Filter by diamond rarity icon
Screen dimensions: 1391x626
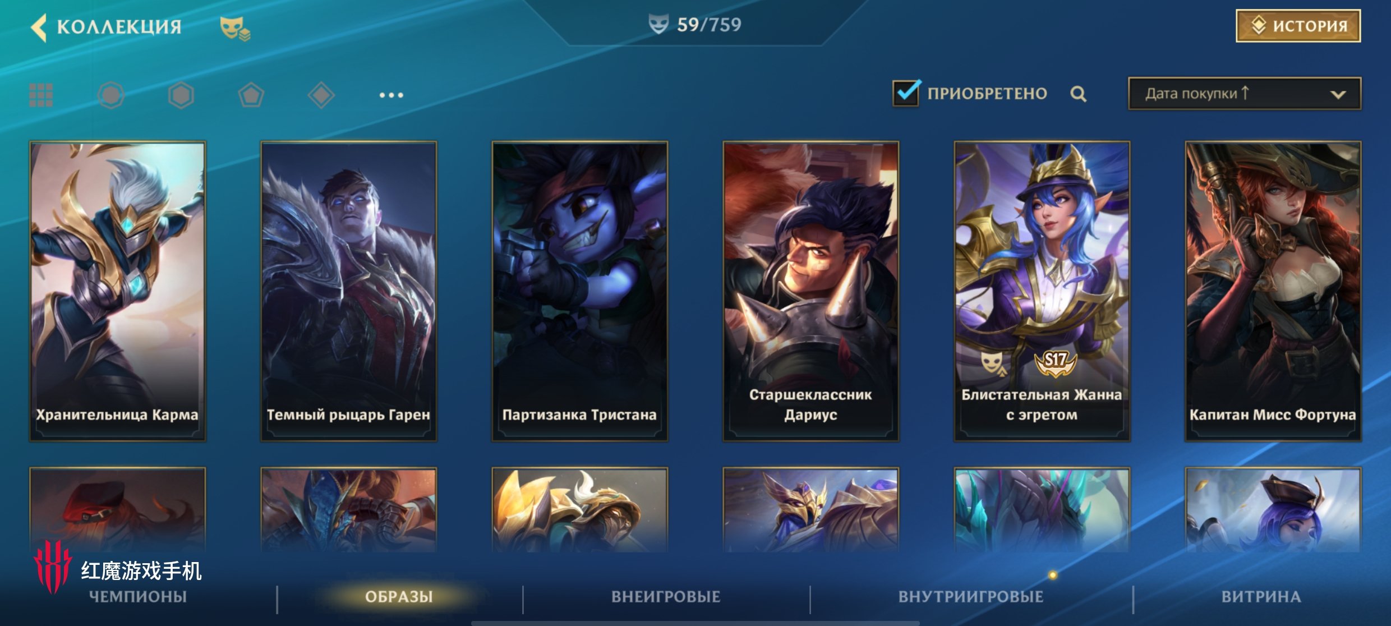click(x=321, y=95)
